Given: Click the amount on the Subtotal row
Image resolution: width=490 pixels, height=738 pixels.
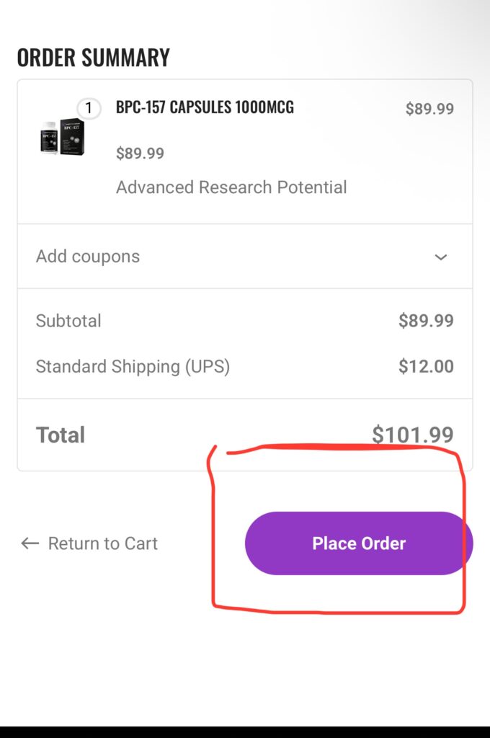Looking at the screenshot, I should coord(426,321).
